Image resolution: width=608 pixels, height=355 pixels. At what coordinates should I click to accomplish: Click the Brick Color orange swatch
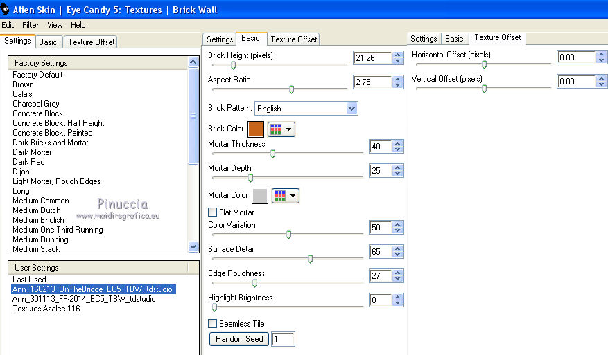(256, 129)
